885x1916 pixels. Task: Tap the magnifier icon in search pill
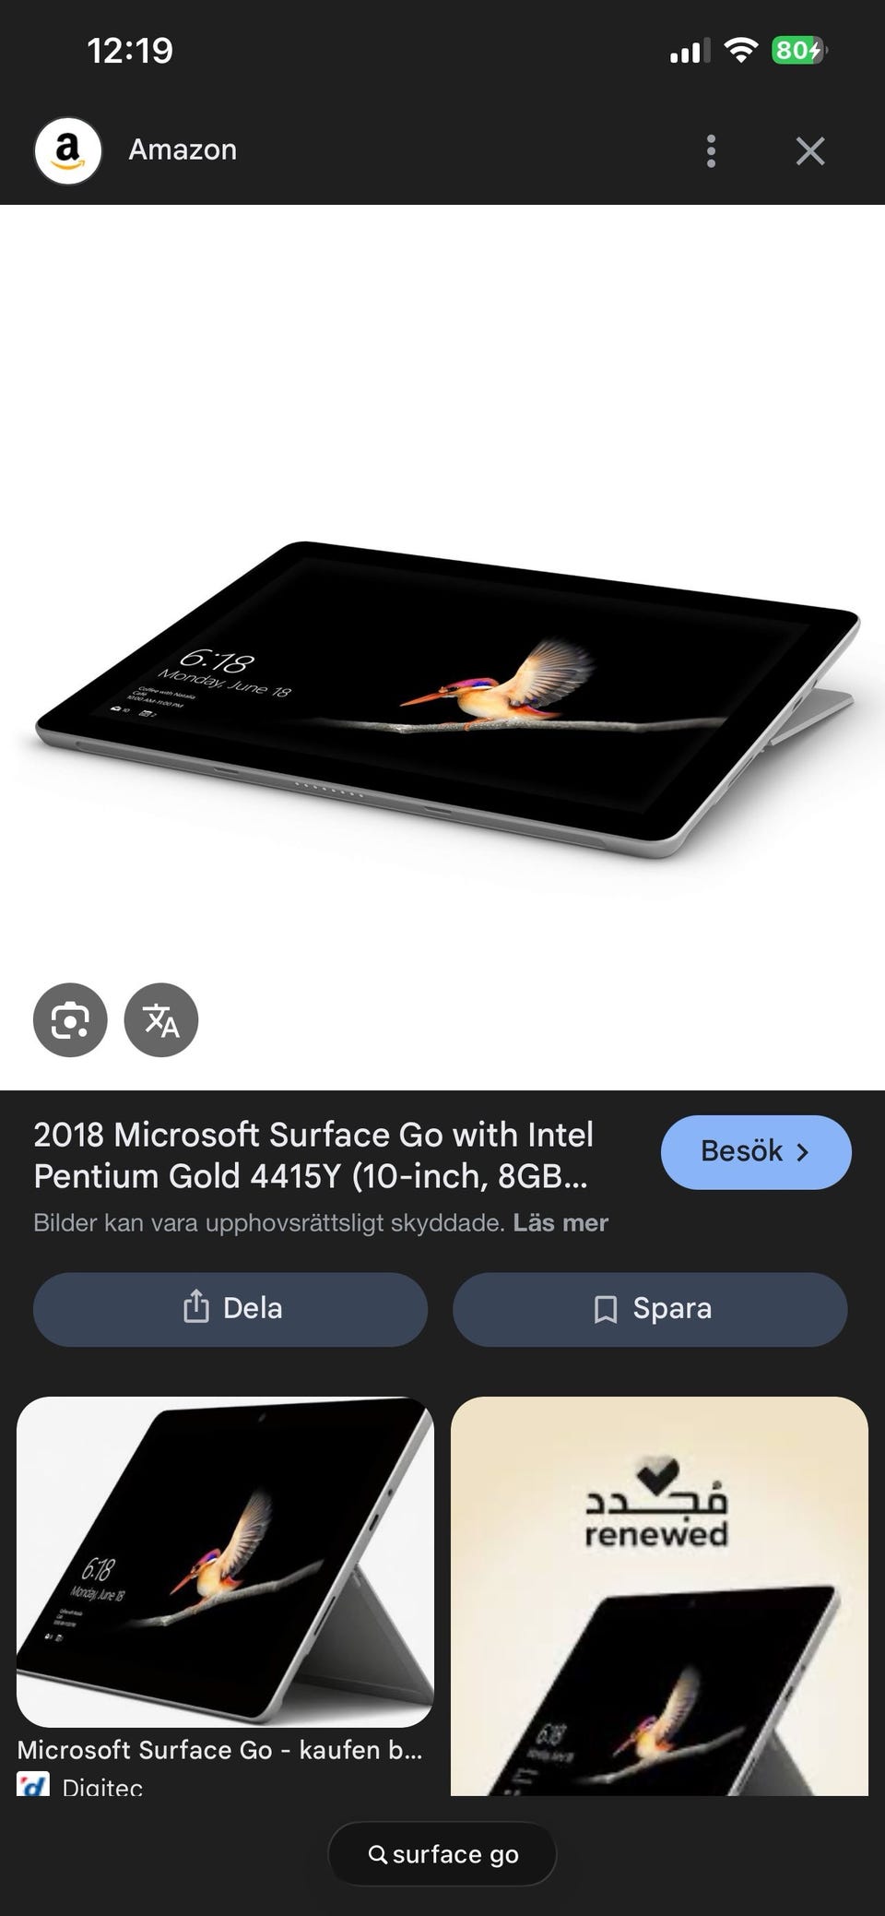378,1853
